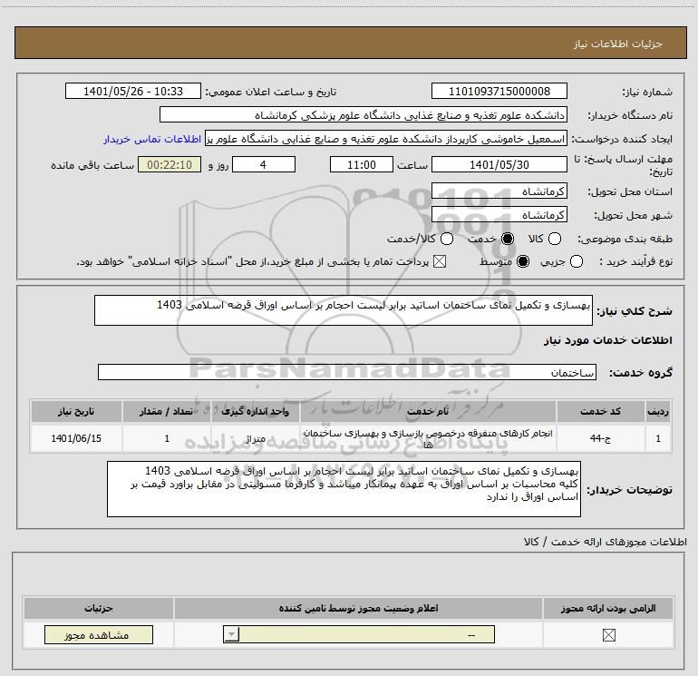The height and width of the screenshot is (676, 698).
Task: Click the نام خدمت column header
Action: [x=427, y=411]
